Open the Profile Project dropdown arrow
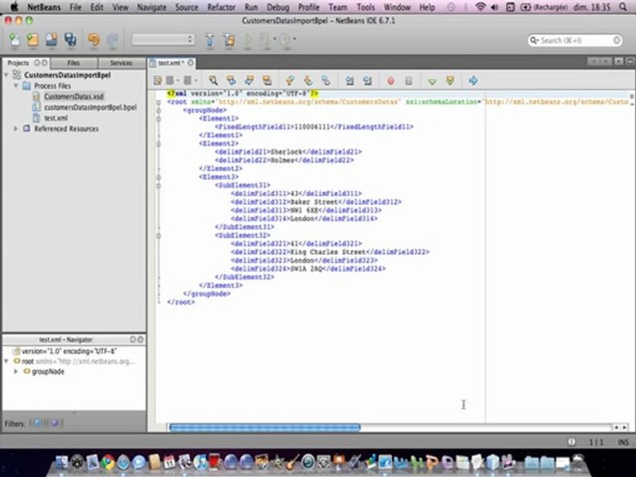This screenshot has height=477, width=636. [295, 39]
